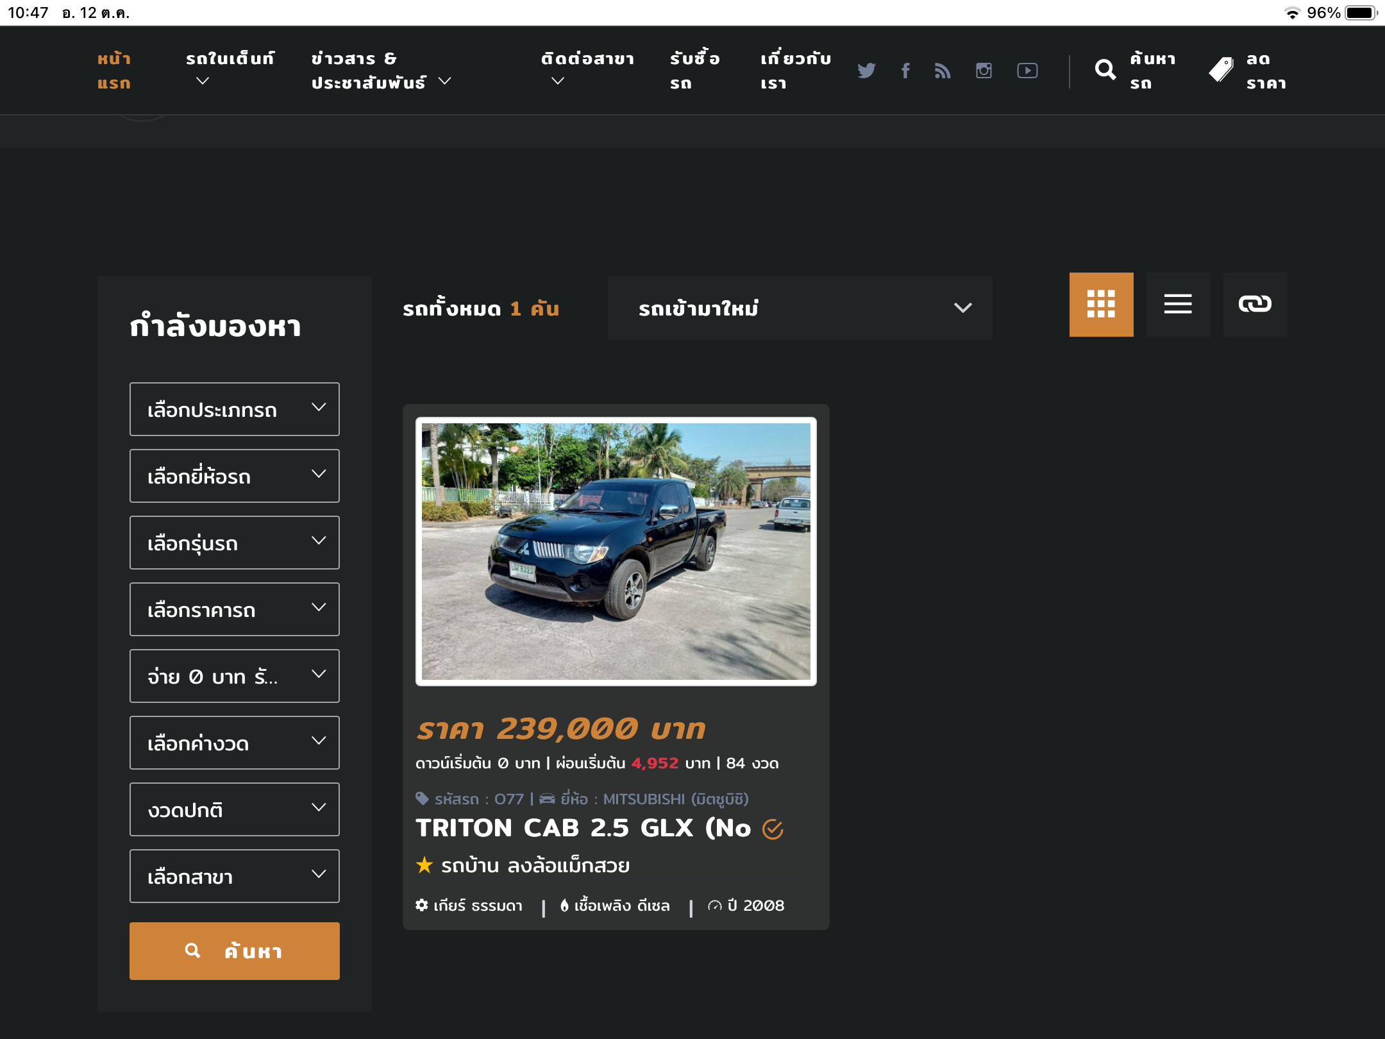Go to หน้าแรก home menu item
This screenshot has width=1385, height=1039.
click(x=114, y=71)
